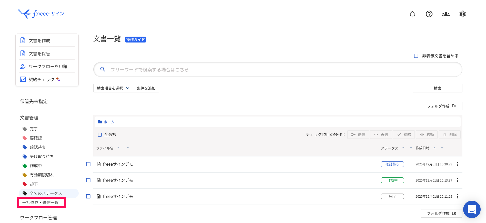
Task: Sort 作成日時 ascending arrow
Action: (x=434, y=148)
